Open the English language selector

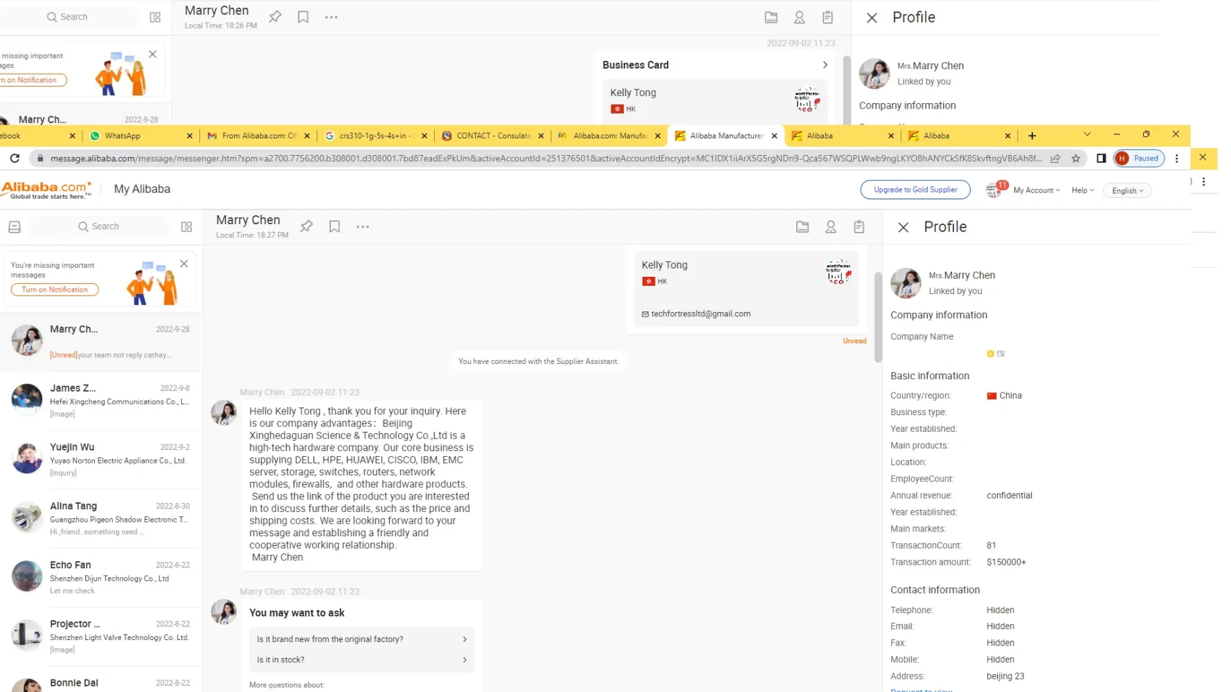tap(1127, 190)
